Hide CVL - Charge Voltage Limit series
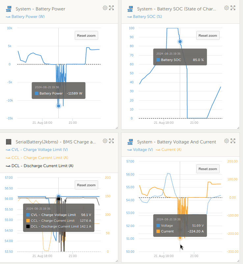The image size is (243, 264). click(x=40, y=150)
